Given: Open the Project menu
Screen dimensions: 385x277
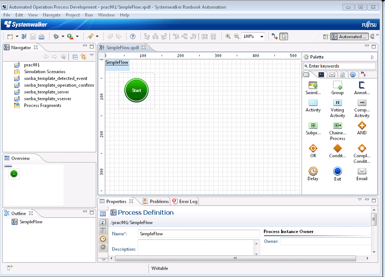Looking at the screenshot, I should pyautogui.click(x=73, y=15).
